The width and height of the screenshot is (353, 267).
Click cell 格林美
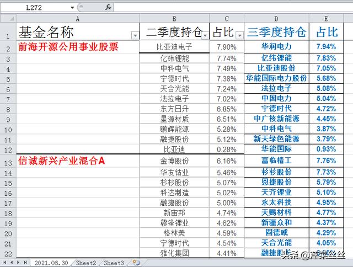(x=174, y=233)
